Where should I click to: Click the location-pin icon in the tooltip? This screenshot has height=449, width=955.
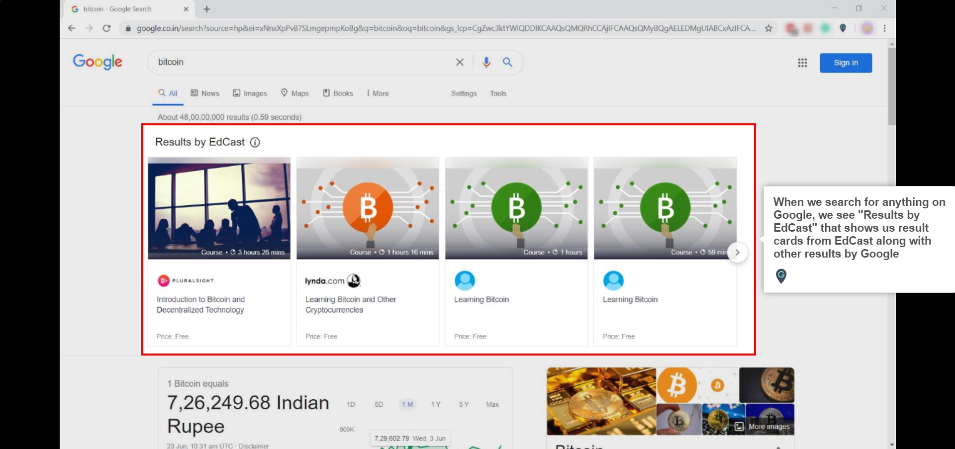coord(781,276)
